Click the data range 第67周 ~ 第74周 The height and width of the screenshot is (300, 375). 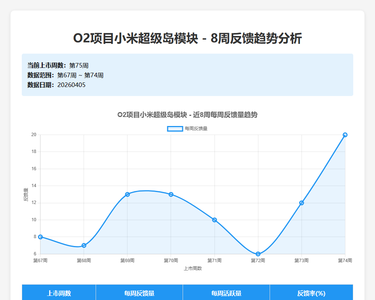(x=80, y=75)
